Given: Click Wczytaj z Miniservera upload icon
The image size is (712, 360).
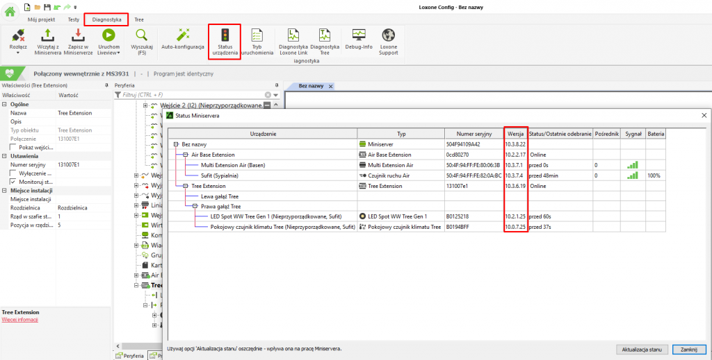Looking at the screenshot, I should coord(48,35).
